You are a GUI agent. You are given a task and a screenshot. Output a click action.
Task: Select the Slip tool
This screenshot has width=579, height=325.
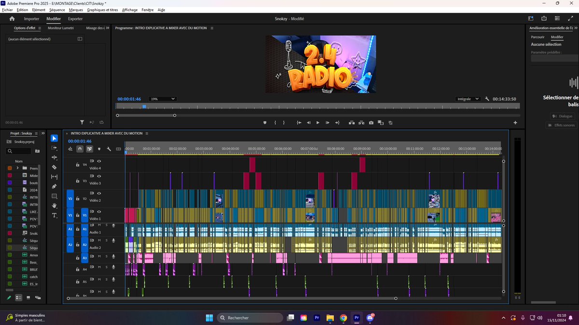(54, 177)
